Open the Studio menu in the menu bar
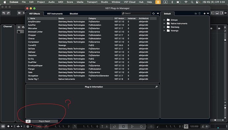 (x=104, y=2)
